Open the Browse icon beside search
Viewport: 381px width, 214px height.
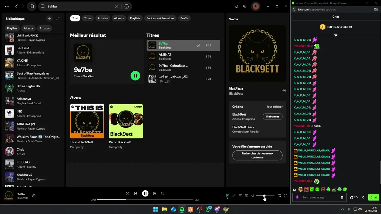pos(127,6)
